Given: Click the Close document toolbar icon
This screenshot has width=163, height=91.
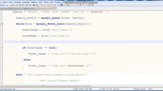Looking at the screenshot, I should click(x=7, y=5).
